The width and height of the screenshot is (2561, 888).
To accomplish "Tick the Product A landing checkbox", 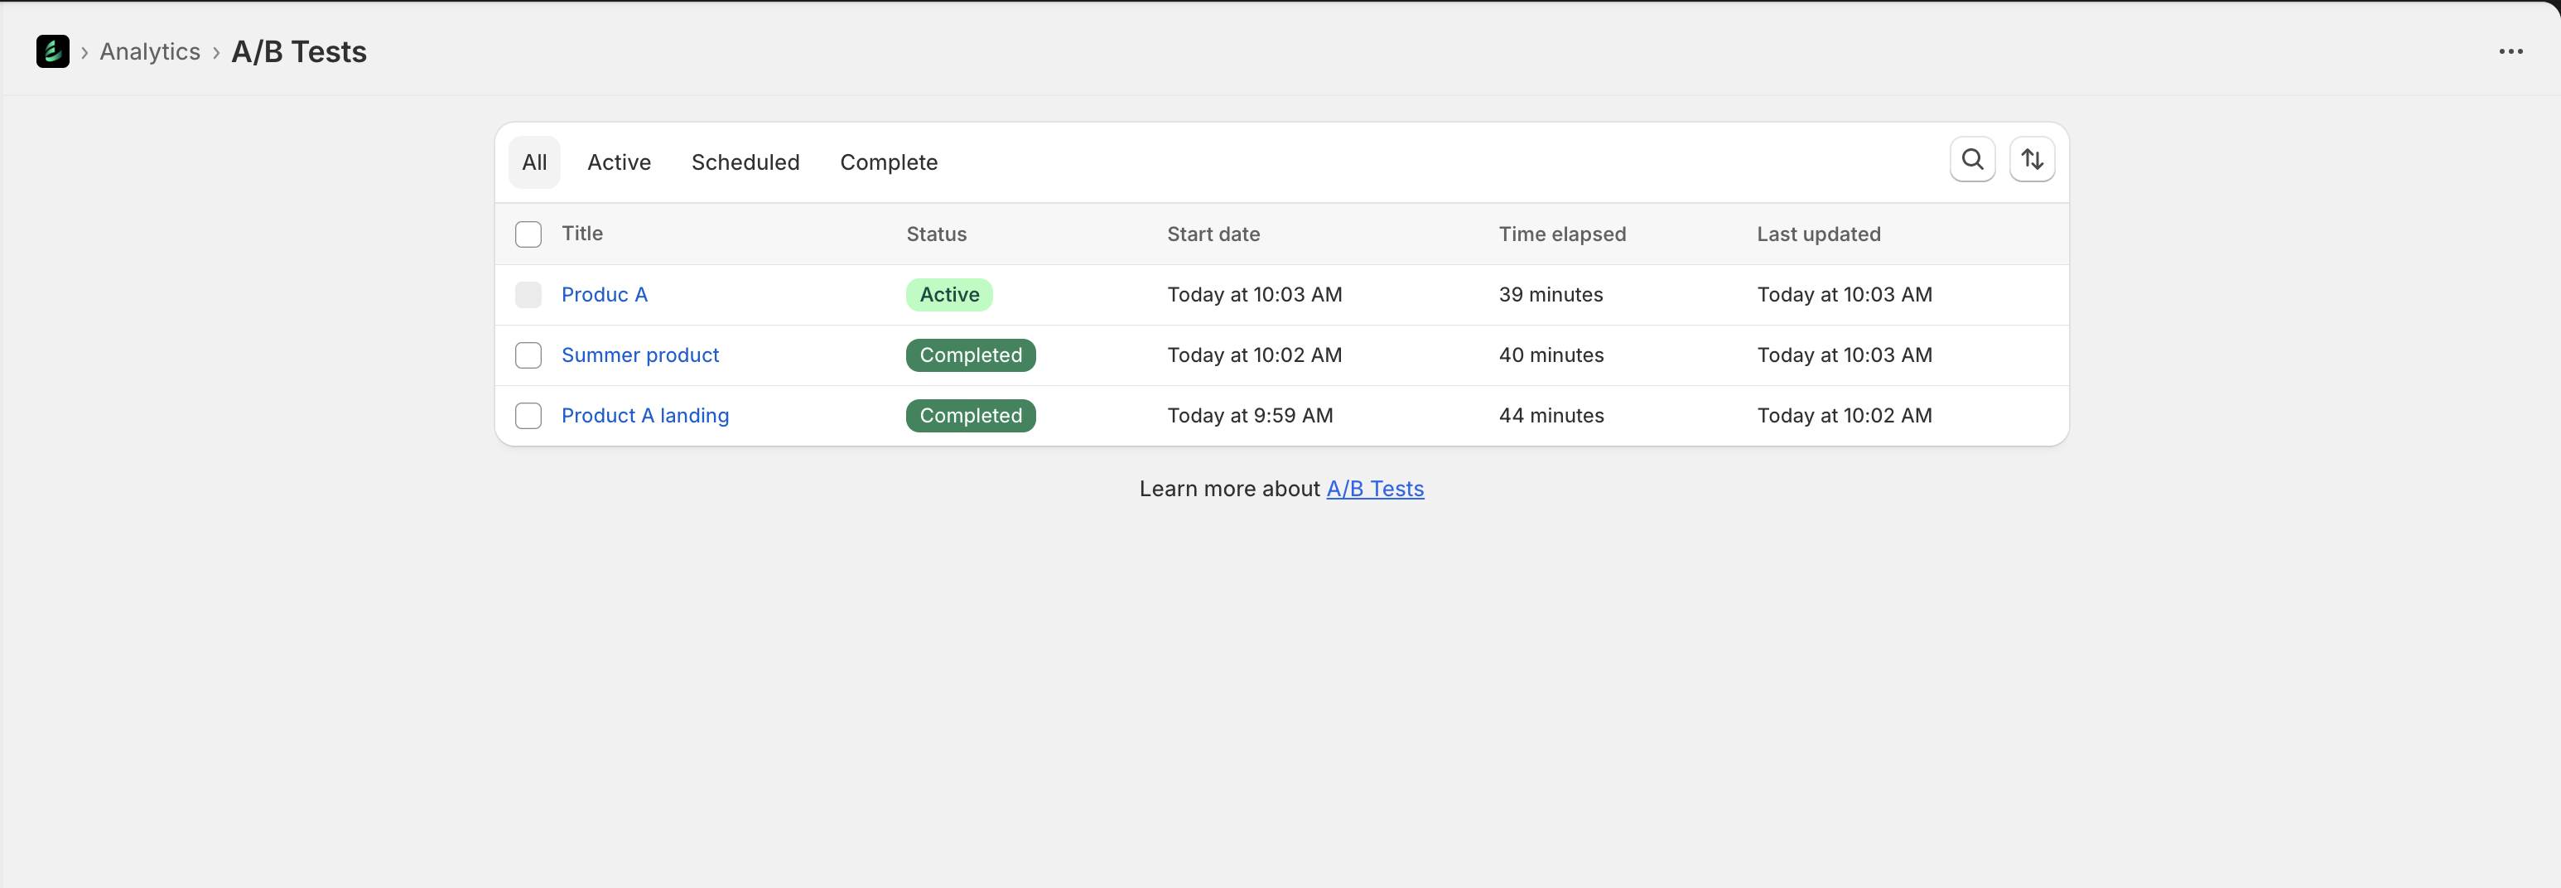I will [x=528, y=416].
